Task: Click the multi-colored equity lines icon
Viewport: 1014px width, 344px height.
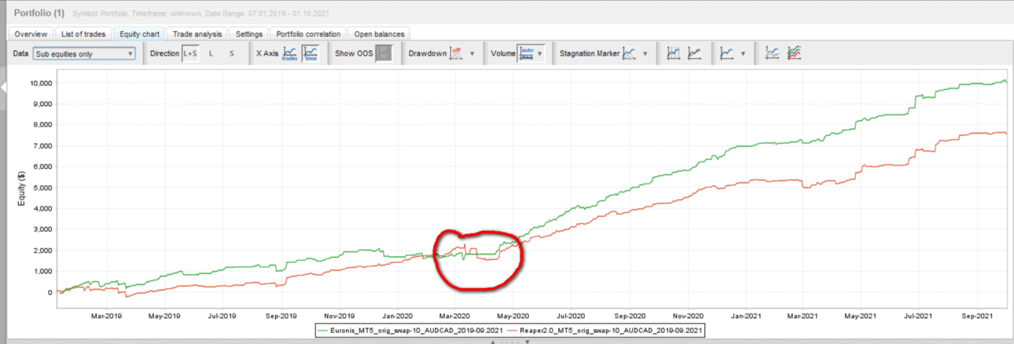Action: point(794,53)
